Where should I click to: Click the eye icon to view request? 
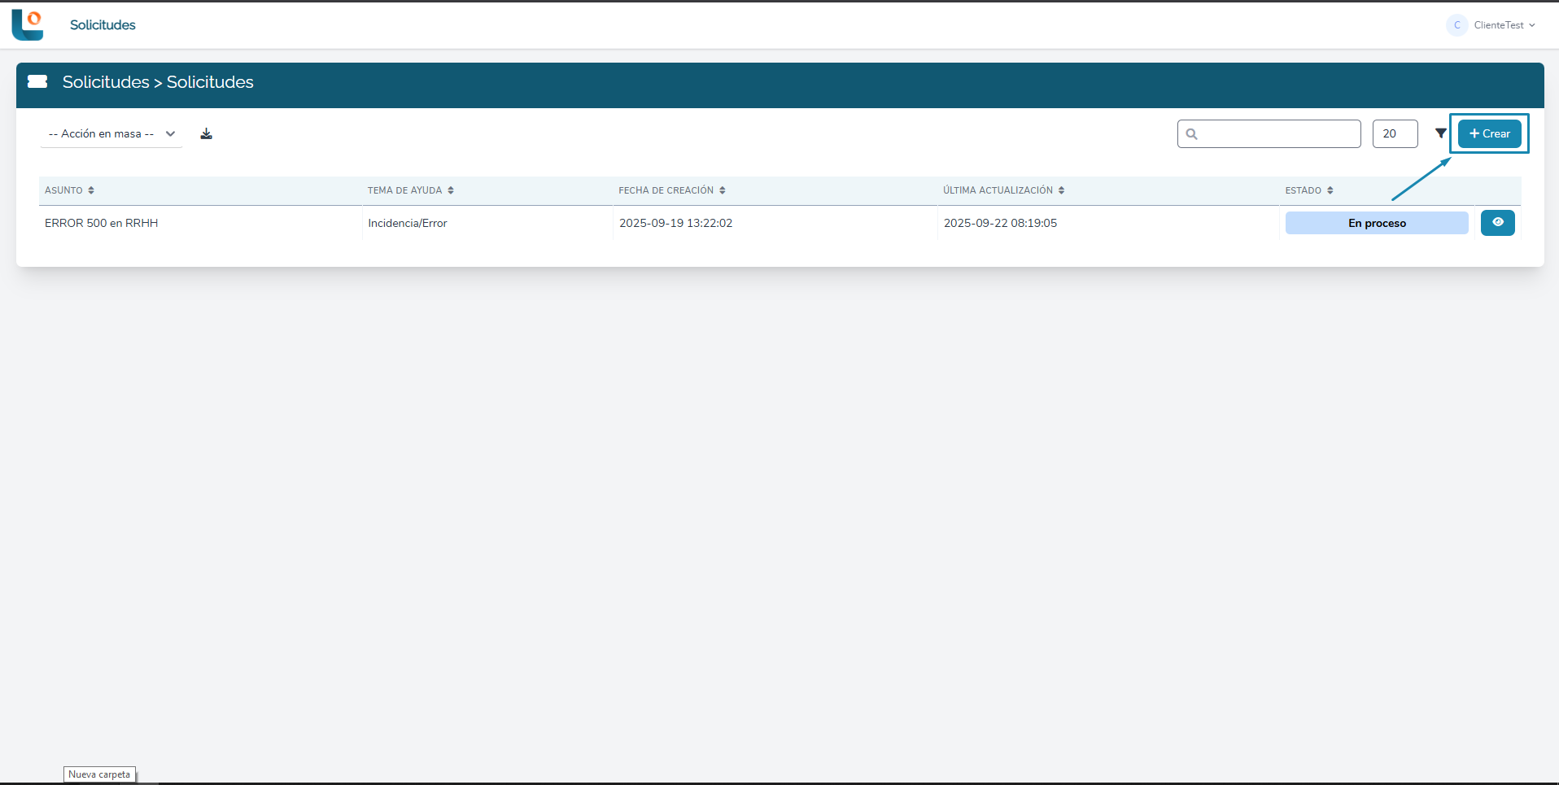click(1497, 223)
